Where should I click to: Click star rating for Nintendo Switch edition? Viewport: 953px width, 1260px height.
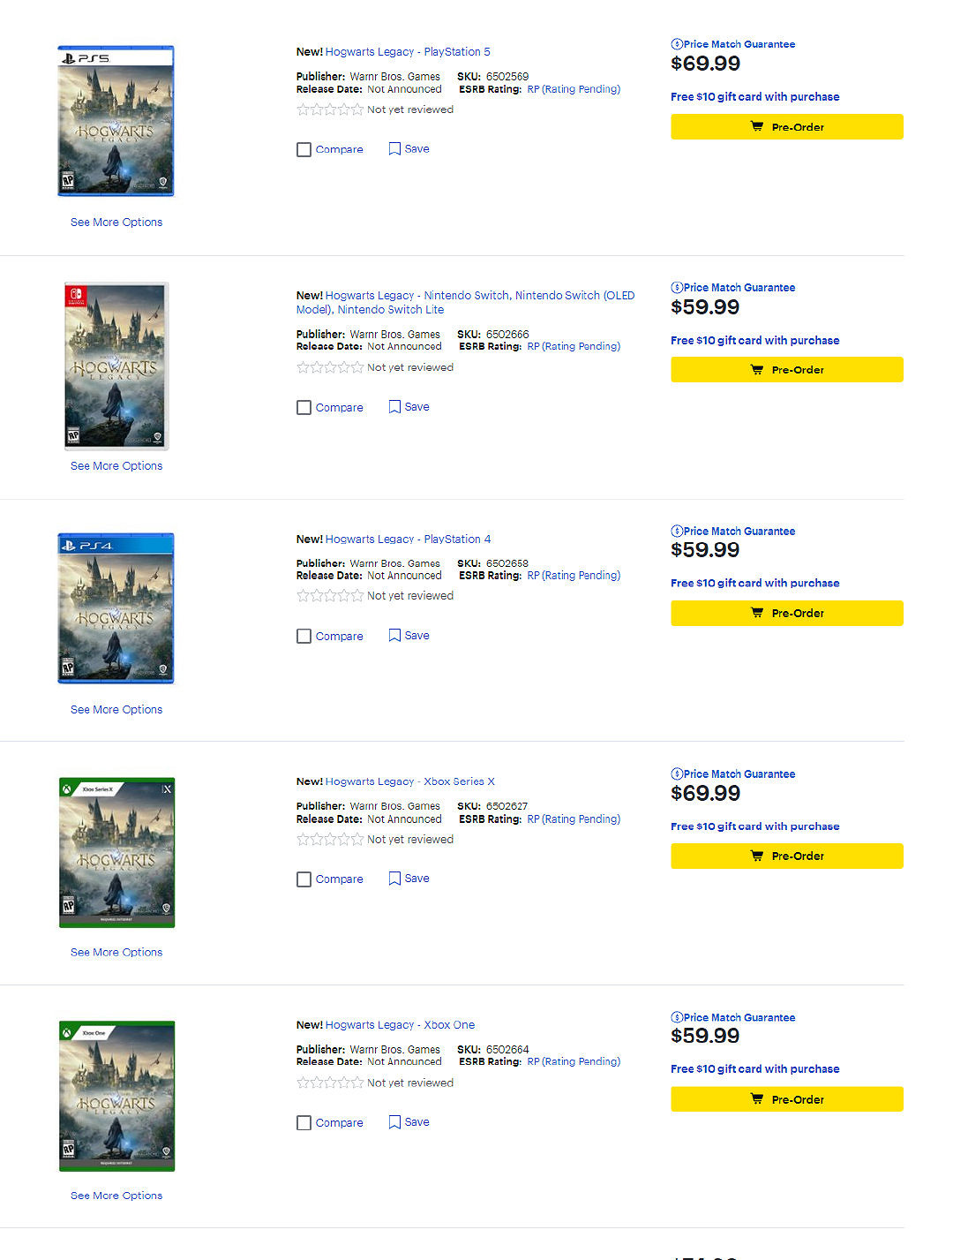330,367
